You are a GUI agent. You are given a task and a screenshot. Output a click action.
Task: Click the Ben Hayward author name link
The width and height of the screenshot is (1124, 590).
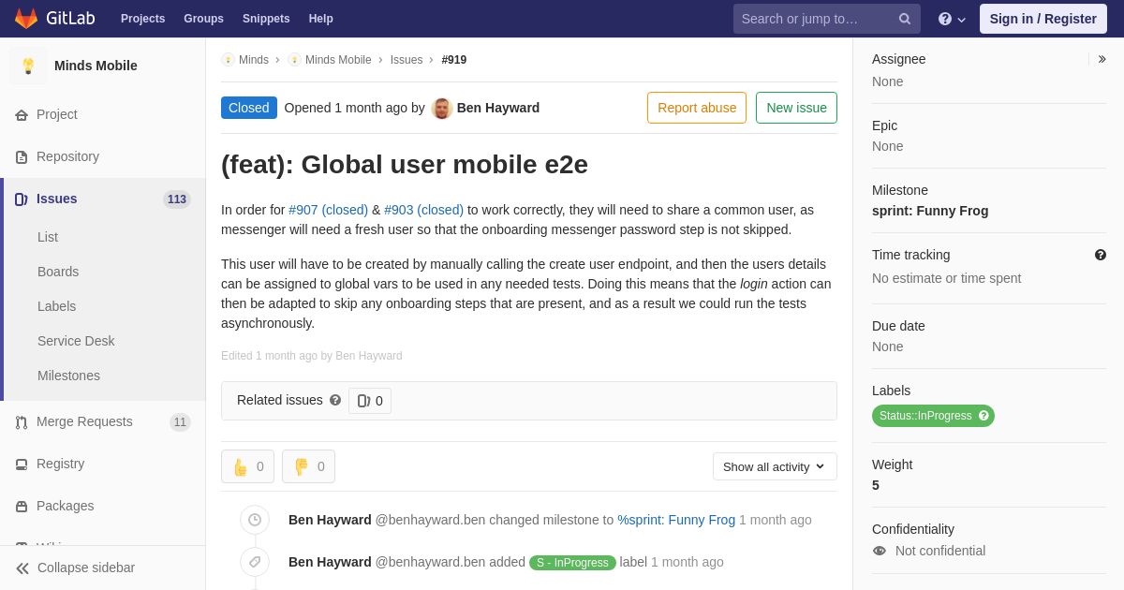coord(498,108)
